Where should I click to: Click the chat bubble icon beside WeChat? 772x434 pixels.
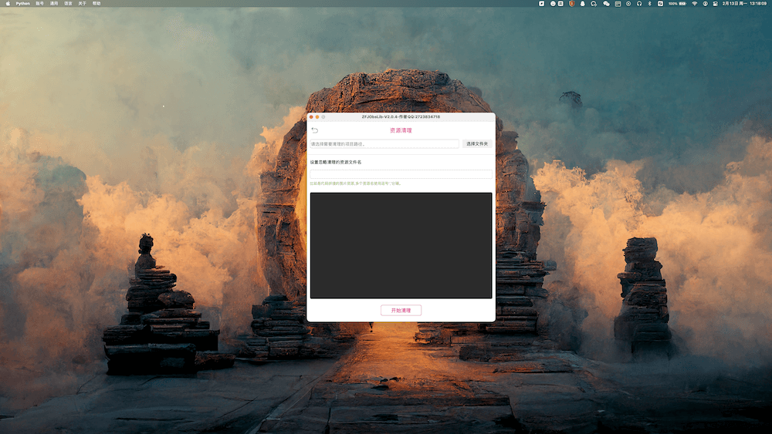pos(594,3)
